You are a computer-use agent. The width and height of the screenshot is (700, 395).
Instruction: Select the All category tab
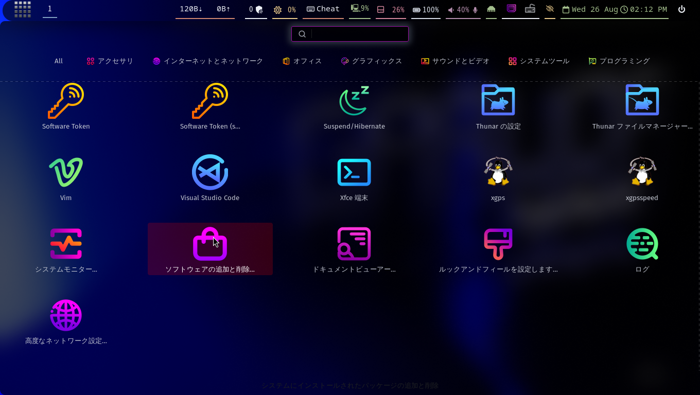[59, 61]
